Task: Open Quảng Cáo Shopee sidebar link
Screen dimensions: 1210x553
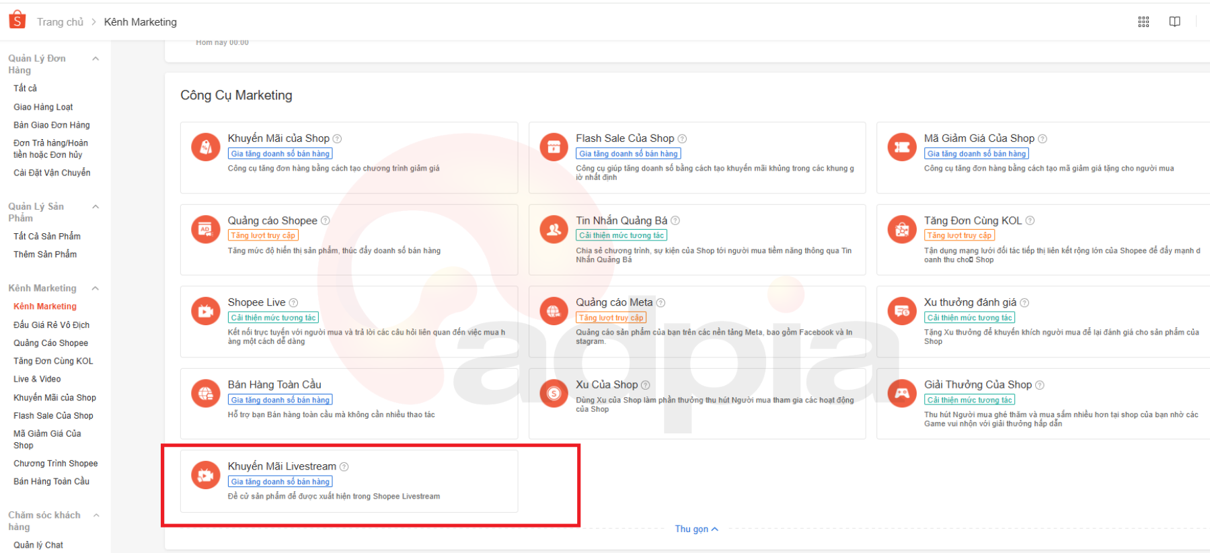Action: point(51,343)
